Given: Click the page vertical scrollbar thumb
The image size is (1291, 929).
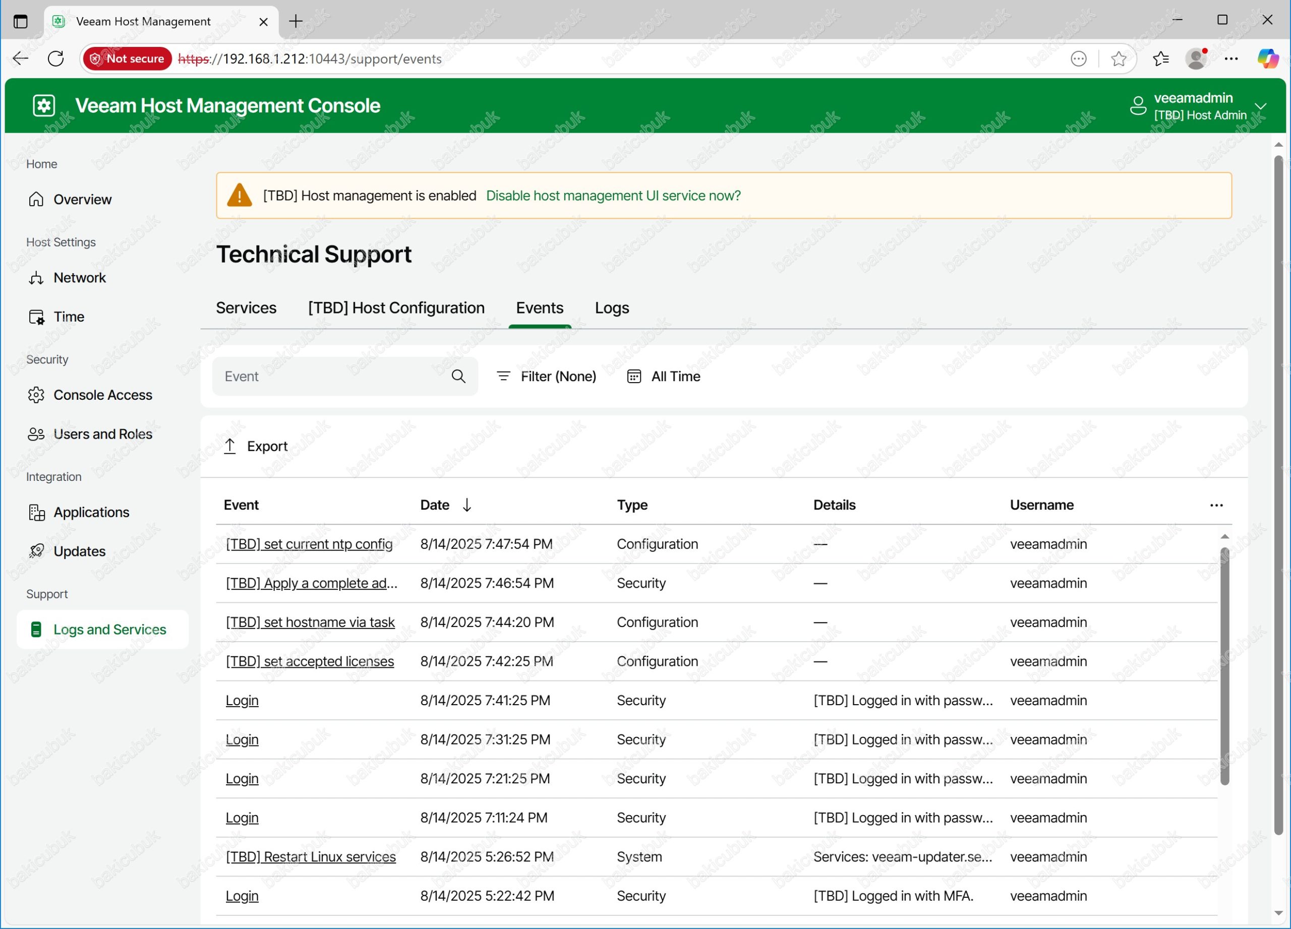Looking at the screenshot, I should click(1278, 495).
